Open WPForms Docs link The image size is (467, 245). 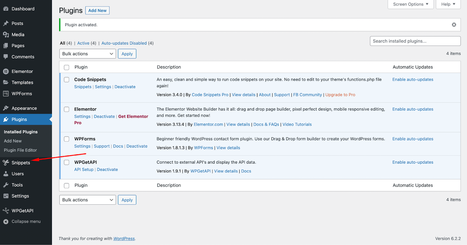coord(118,146)
